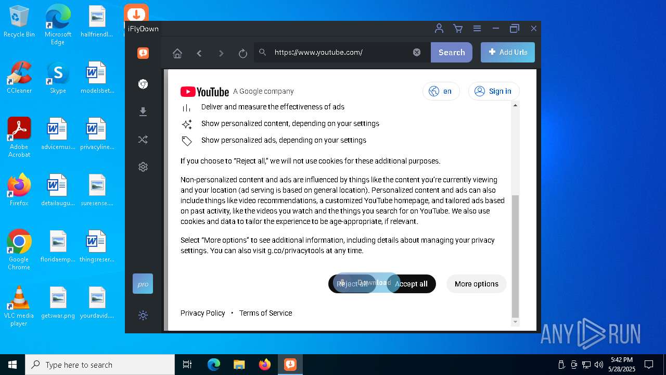Select the Firefox desktop shortcut
The image size is (666, 375).
(x=19, y=190)
